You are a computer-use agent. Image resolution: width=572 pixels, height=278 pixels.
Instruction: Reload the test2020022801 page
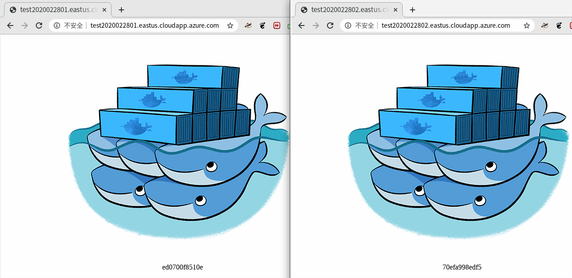tap(39, 25)
